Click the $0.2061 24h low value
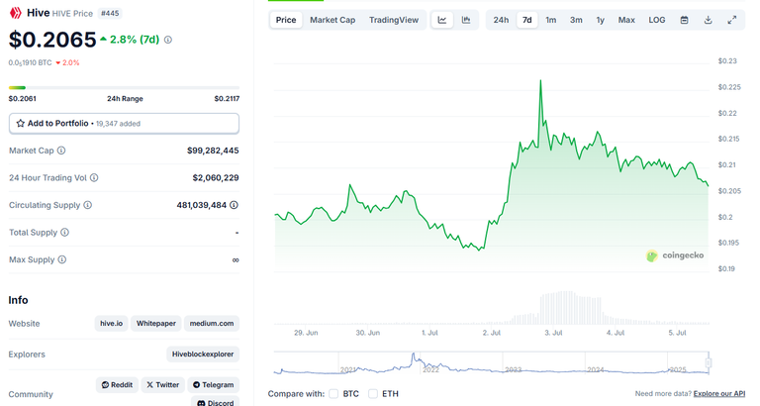760x406 pixels. [23, 98]
